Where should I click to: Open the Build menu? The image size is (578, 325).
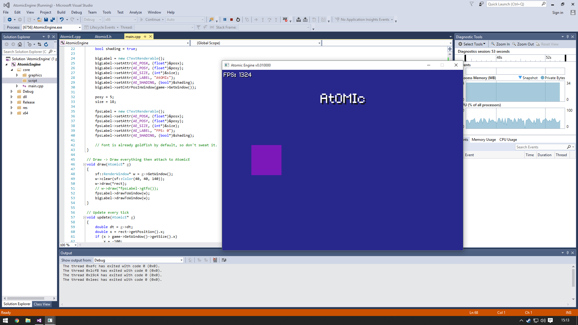(61, 12)
